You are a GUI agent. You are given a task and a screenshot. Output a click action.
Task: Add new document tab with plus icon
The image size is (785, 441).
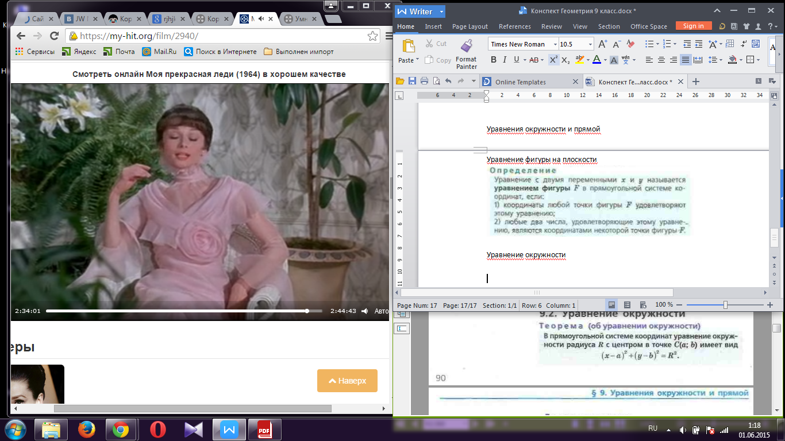click(x=696, y=82)
